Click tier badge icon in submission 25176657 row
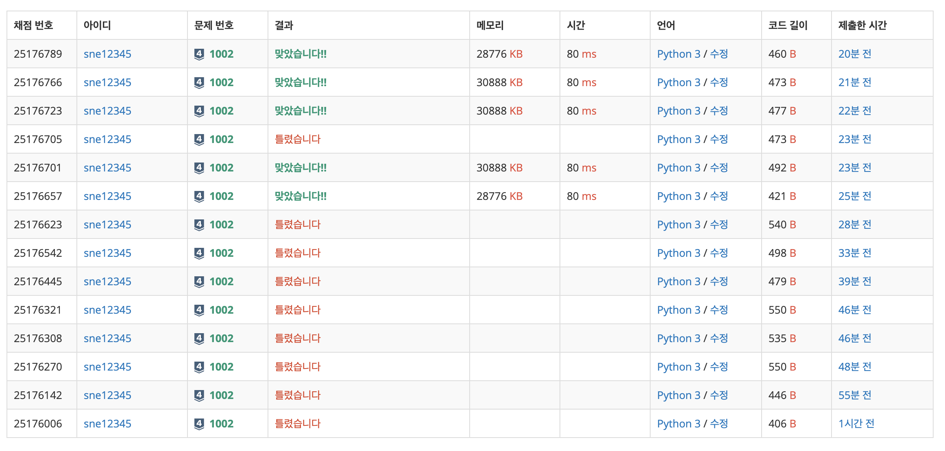This screenshot has height=451, width=945. click(x=199, y=196)
